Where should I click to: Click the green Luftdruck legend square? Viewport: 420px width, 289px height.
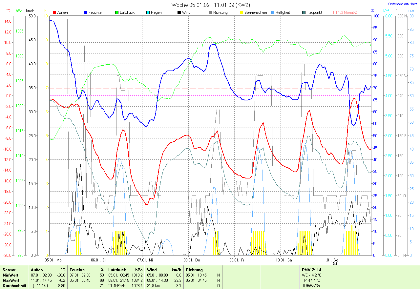pyautogui.click(x=116, y=12)
